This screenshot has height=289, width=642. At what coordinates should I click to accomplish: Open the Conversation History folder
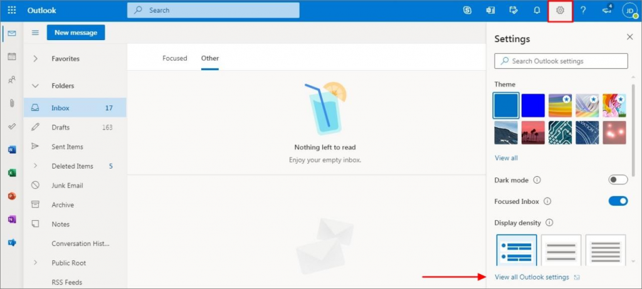(75, 244)
